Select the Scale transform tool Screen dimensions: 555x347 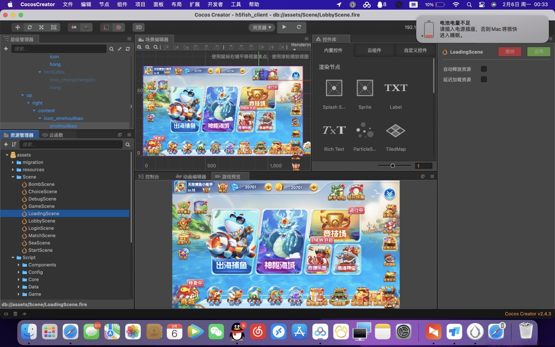coord(41,27)
